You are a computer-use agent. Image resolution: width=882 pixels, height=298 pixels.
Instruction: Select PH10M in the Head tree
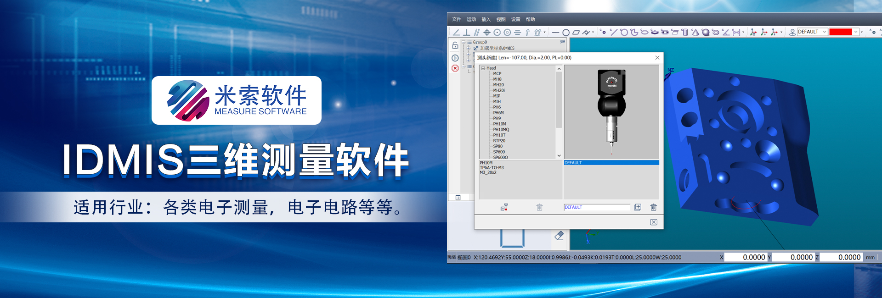(x=499, y=124)
